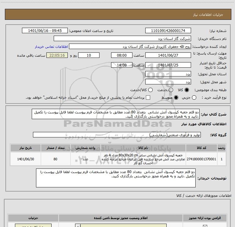235x227 pixels.
Task: Click the public announcement date field
Action: [45, 30]
